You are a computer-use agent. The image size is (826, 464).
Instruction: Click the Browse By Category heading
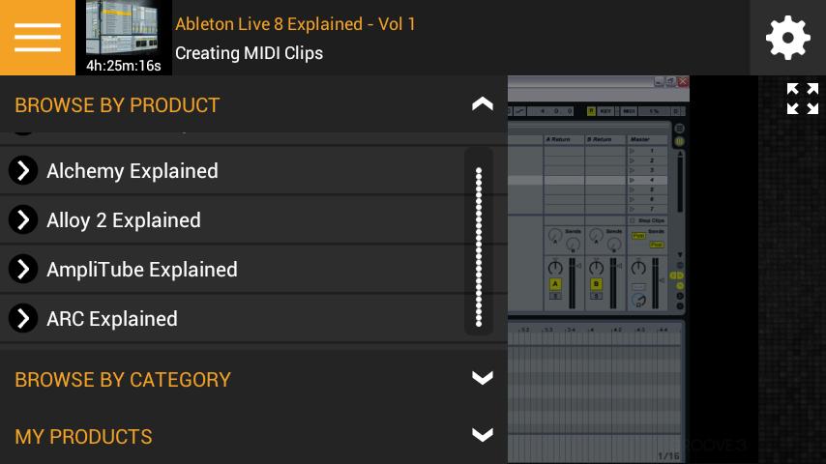point(123,380)
